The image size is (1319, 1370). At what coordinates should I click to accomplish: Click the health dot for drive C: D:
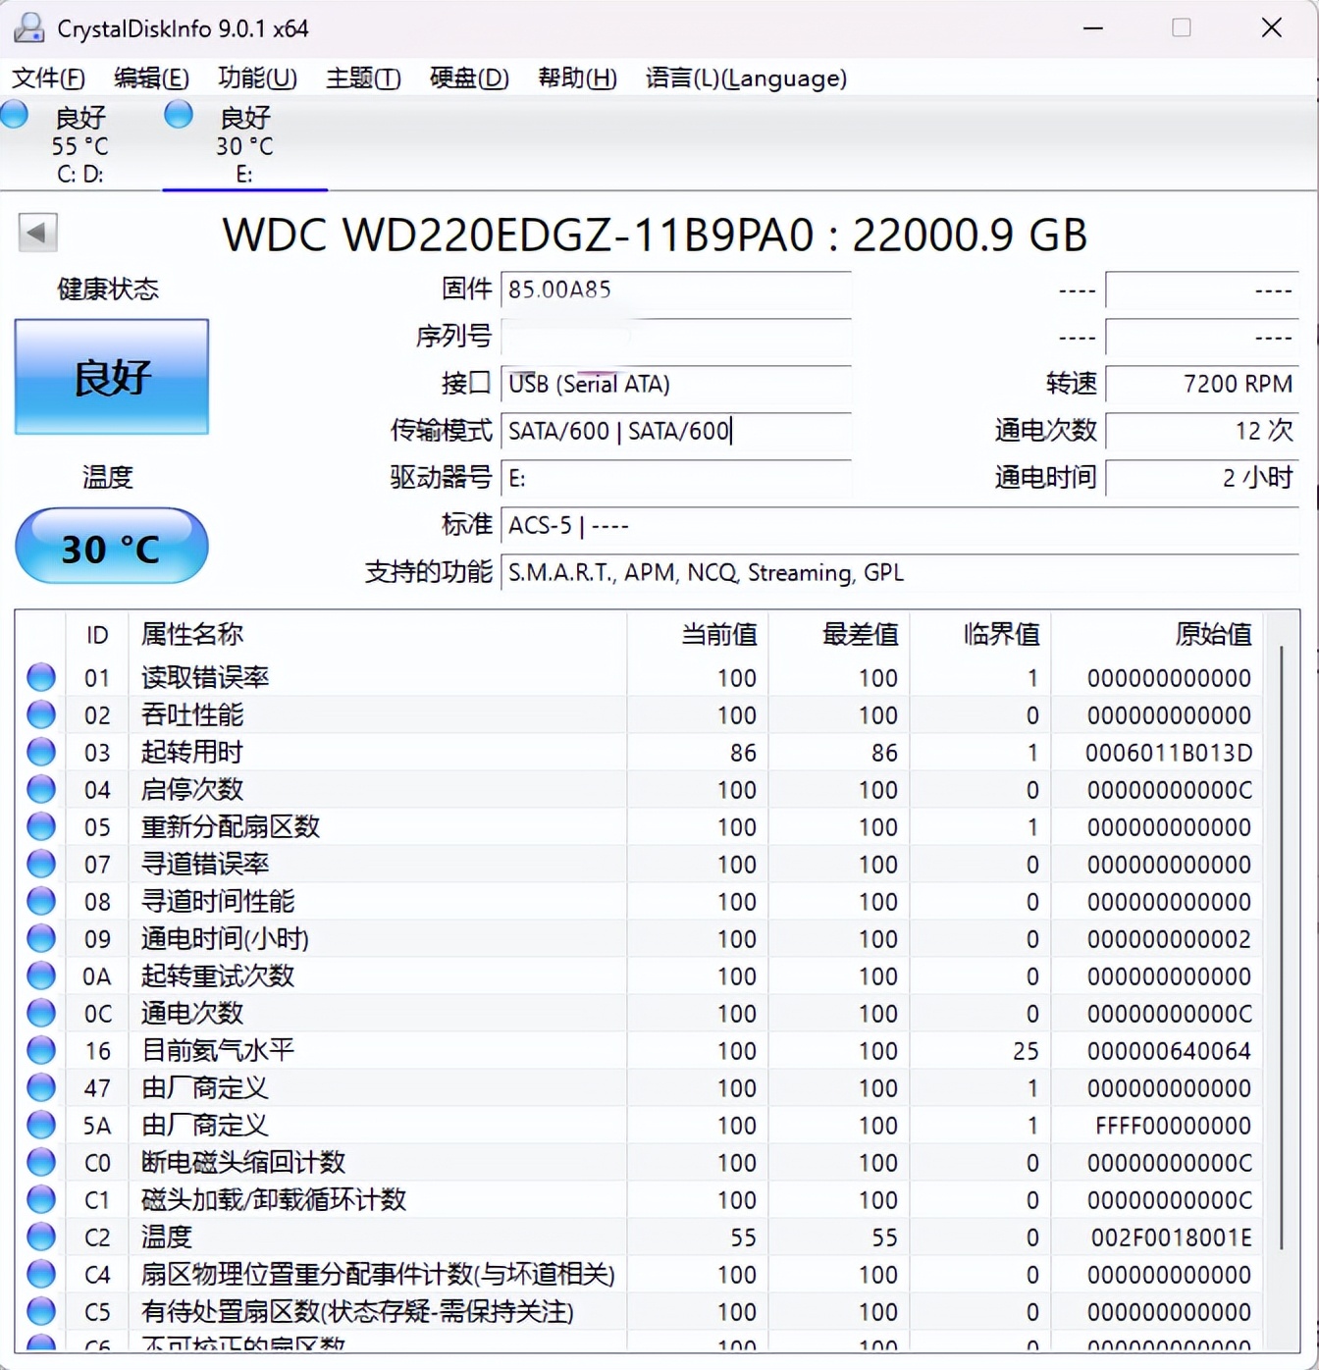[15, 115]
